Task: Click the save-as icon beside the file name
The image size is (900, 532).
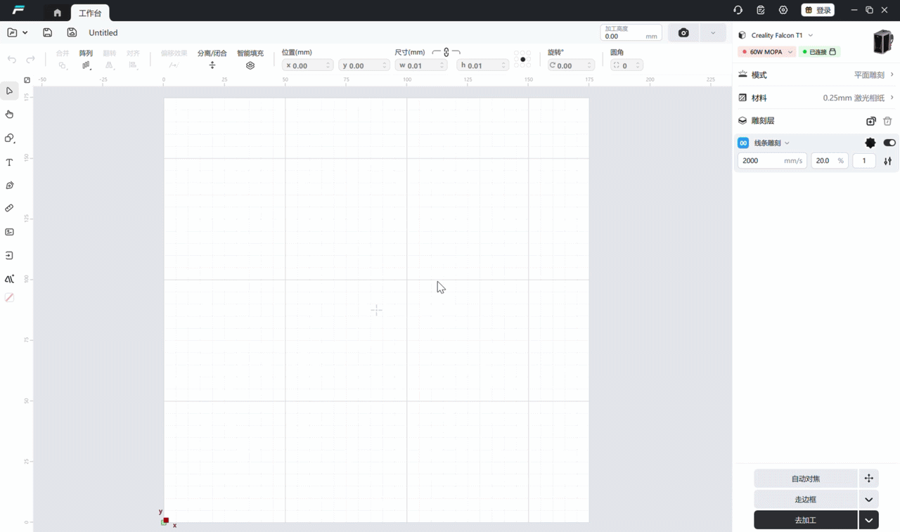Action: 72,32
